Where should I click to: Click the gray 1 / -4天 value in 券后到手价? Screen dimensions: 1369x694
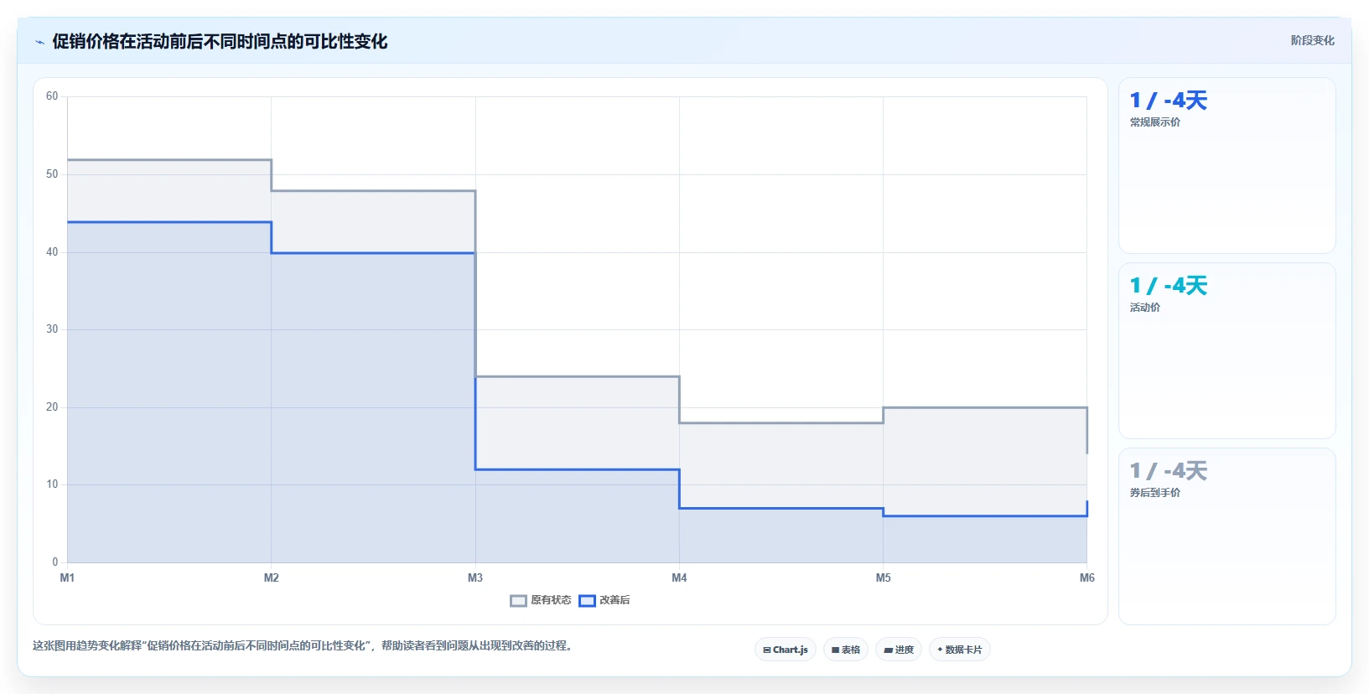1169,471
